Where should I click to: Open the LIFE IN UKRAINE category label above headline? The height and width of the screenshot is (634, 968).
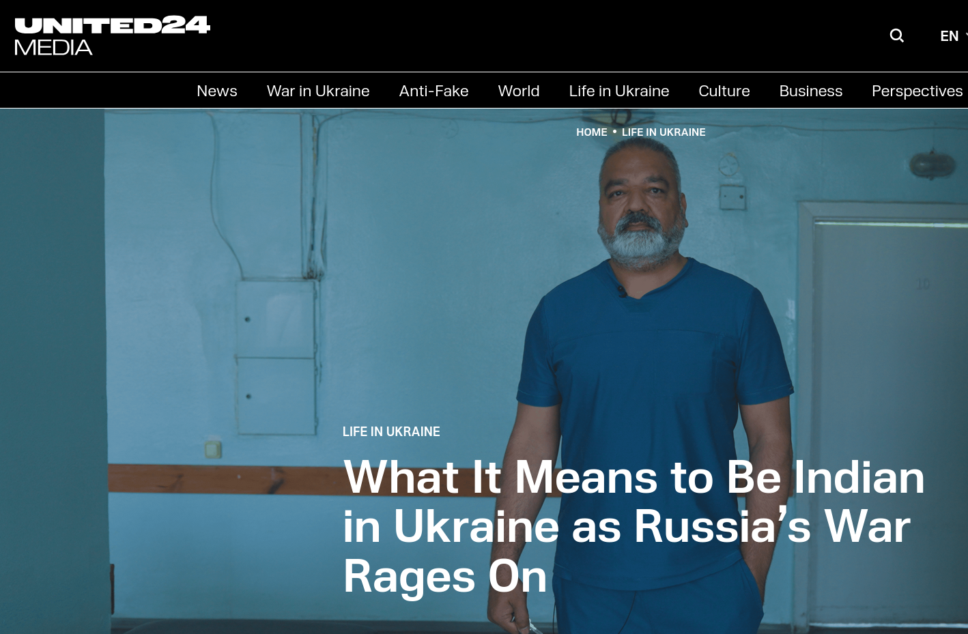tap(391, 432)
